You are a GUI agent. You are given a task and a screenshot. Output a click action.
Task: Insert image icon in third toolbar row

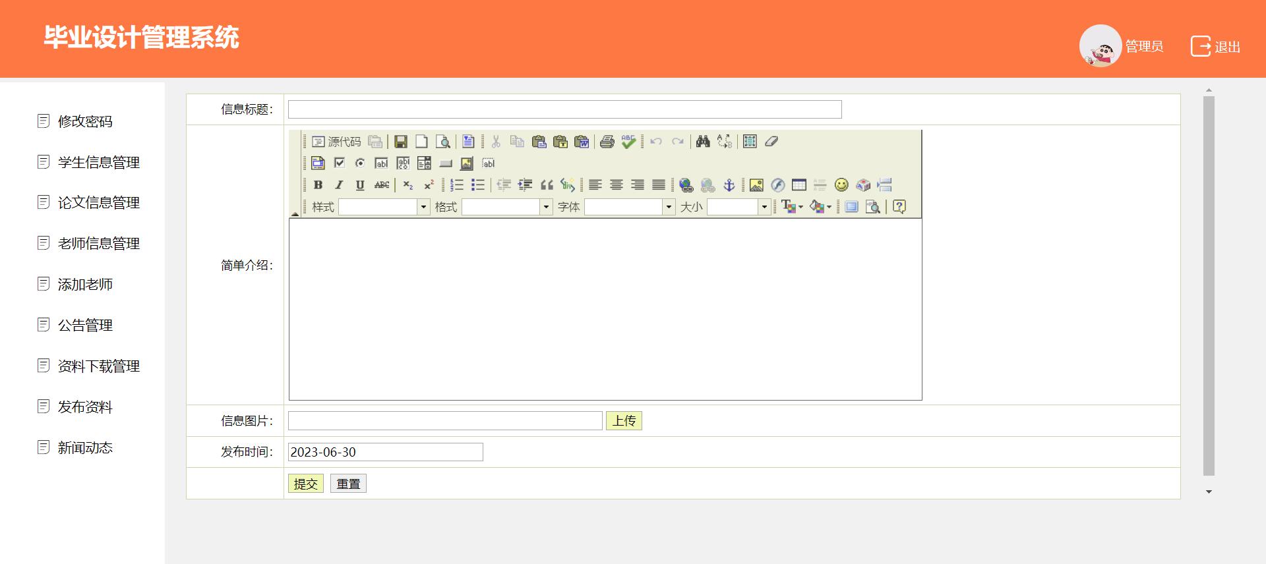click(756, 185)
